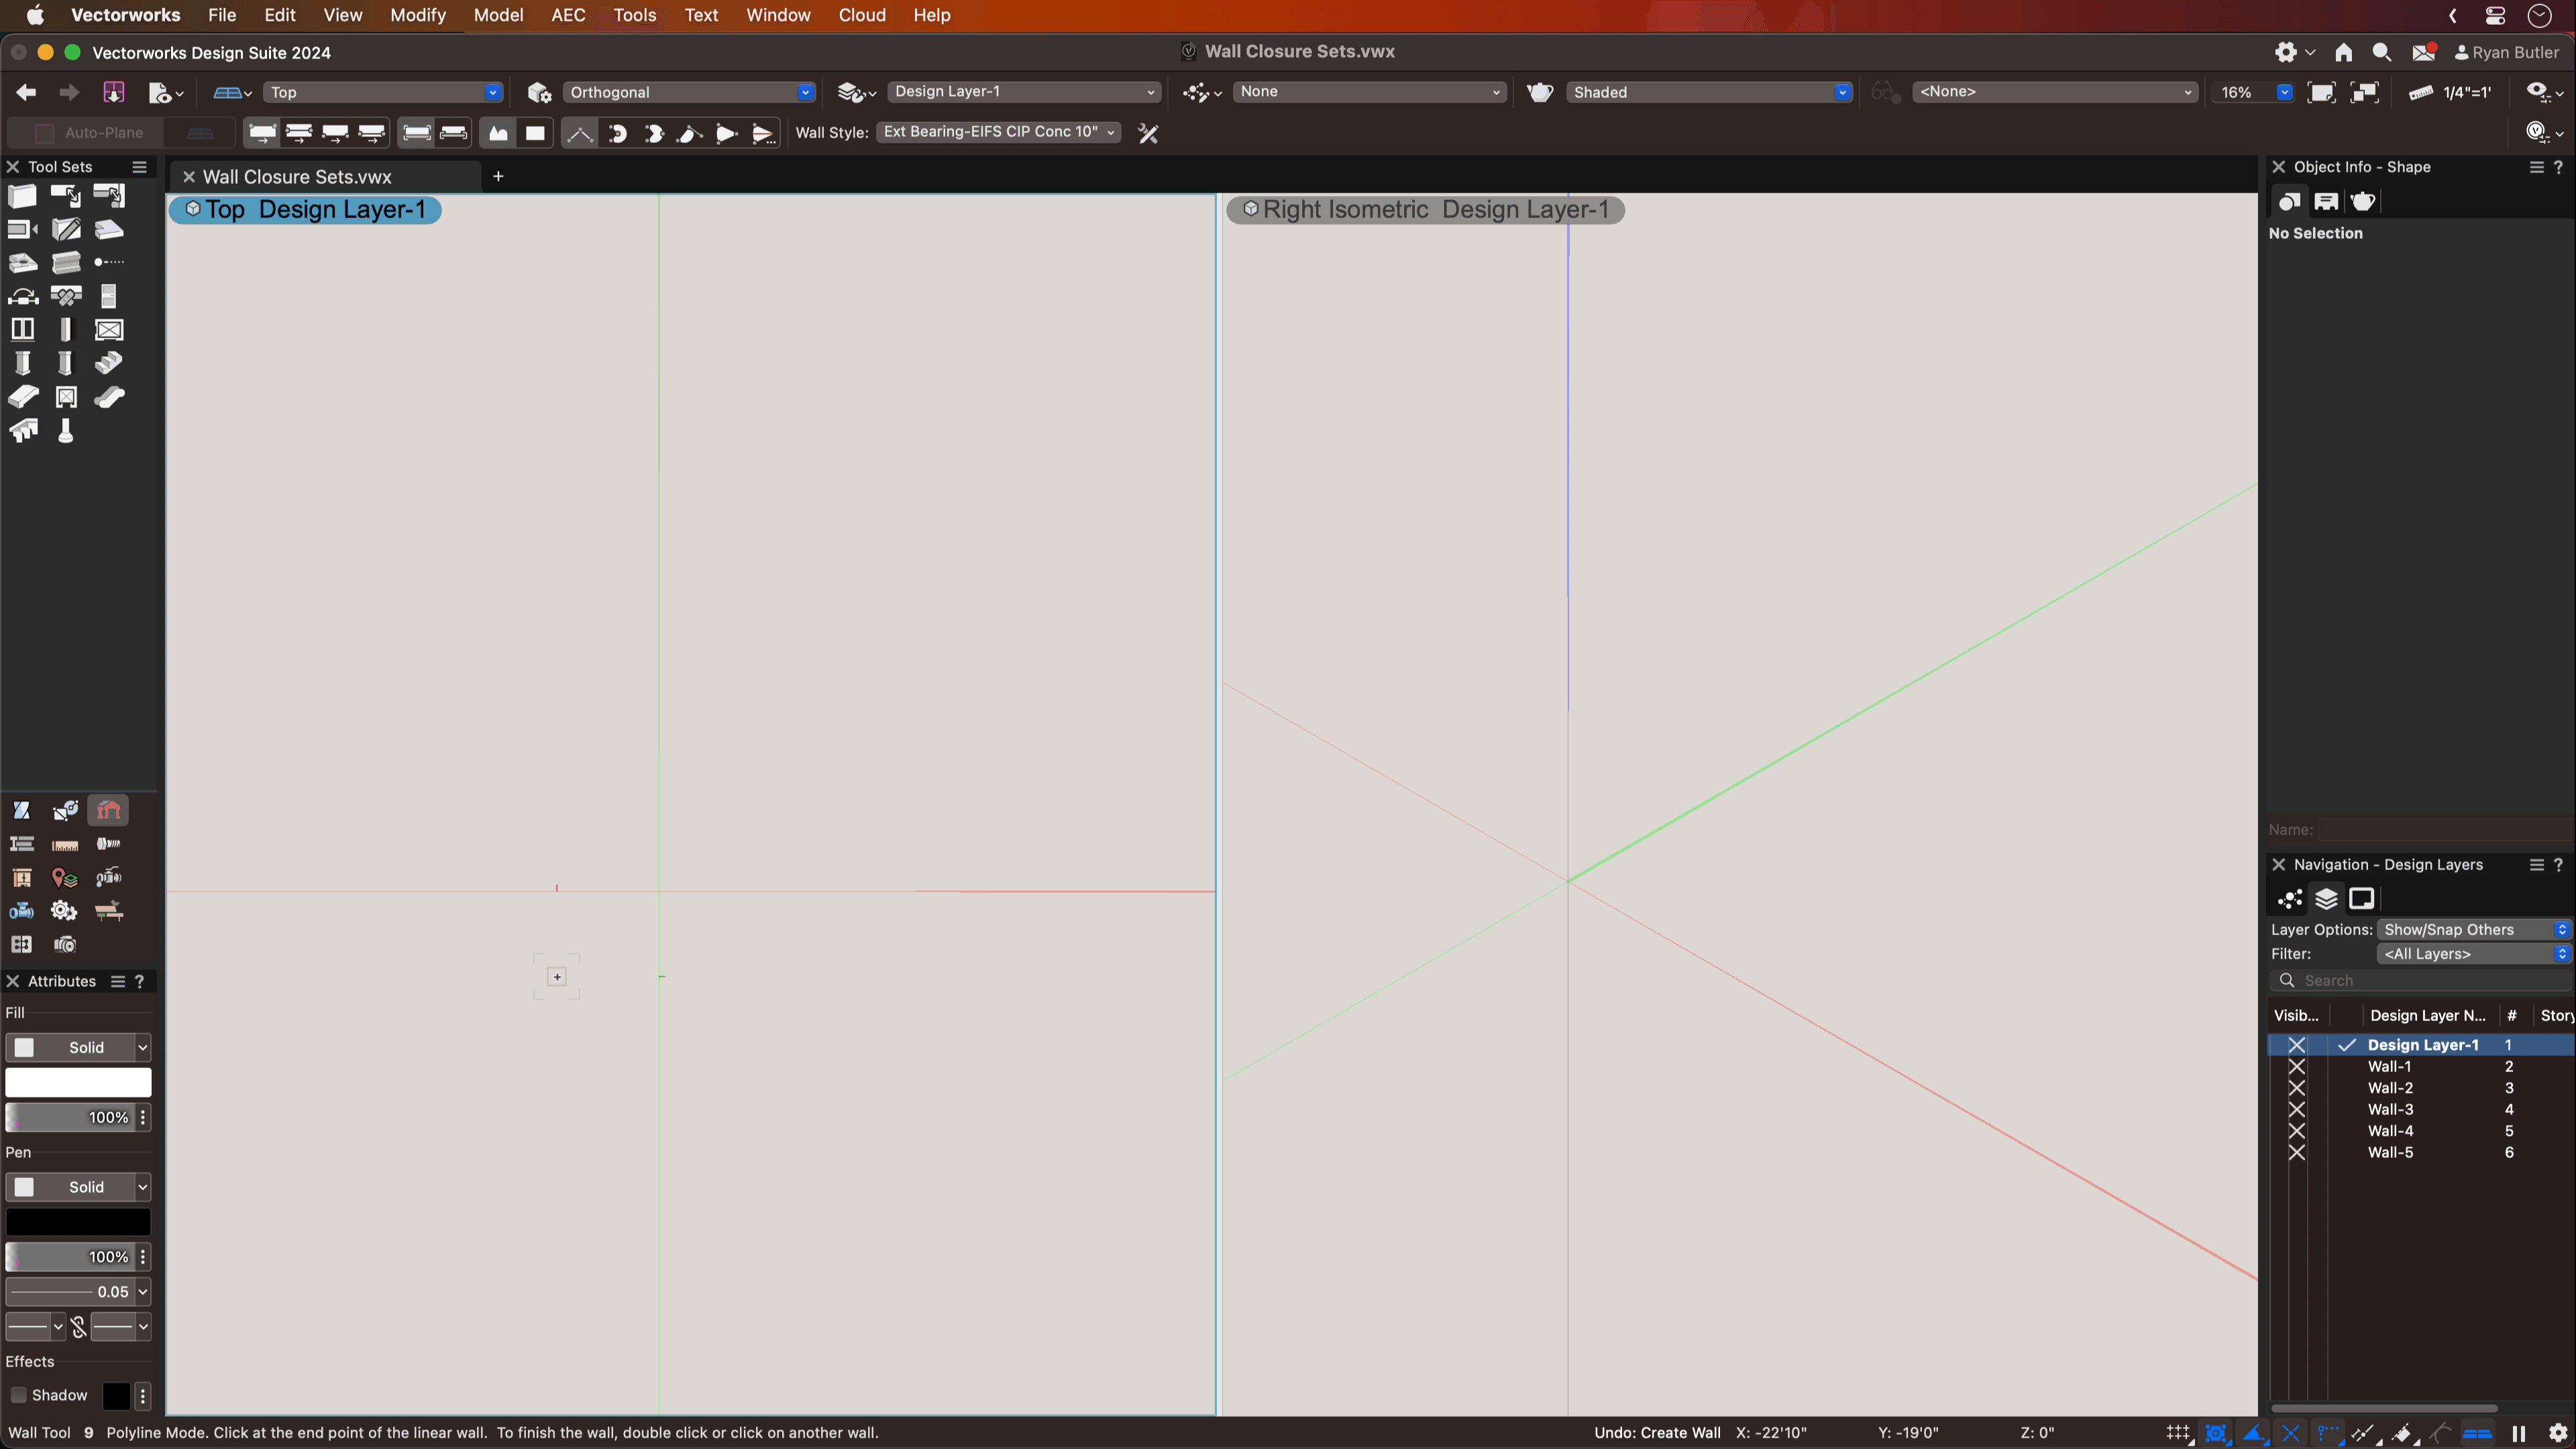The image size is (2576, 1449).
Task: Select the Polyline vertex mode icon
Action: pyautogui.click(x=580, y=133)
